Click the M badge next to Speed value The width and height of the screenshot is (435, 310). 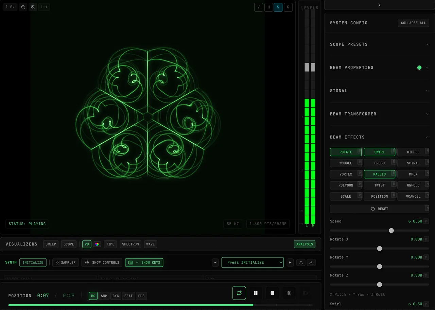tap(426, 221)
